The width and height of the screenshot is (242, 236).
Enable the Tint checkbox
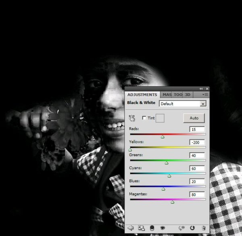point(144,118)
